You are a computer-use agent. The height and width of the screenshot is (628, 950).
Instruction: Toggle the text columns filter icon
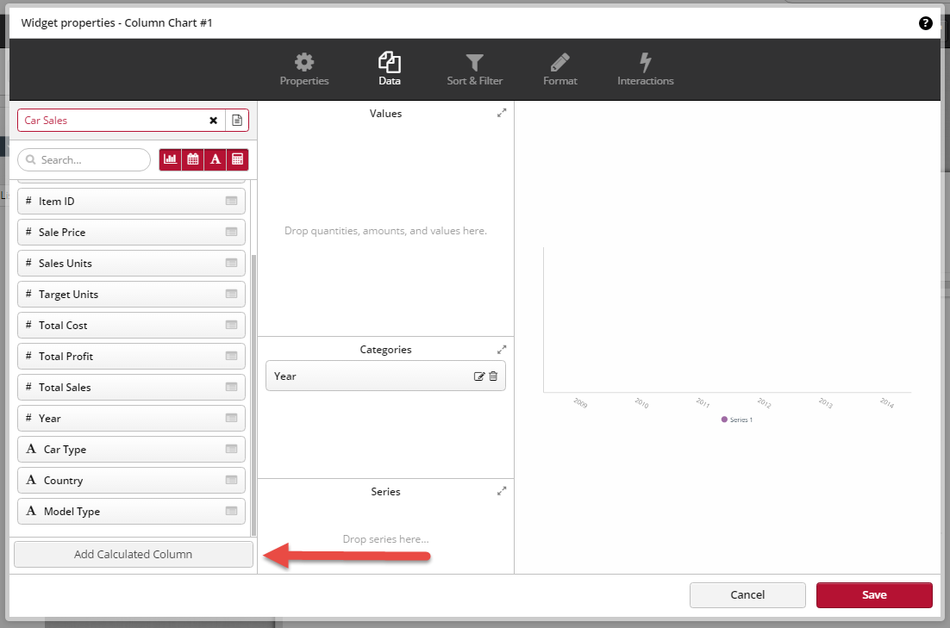pos(216,159)
